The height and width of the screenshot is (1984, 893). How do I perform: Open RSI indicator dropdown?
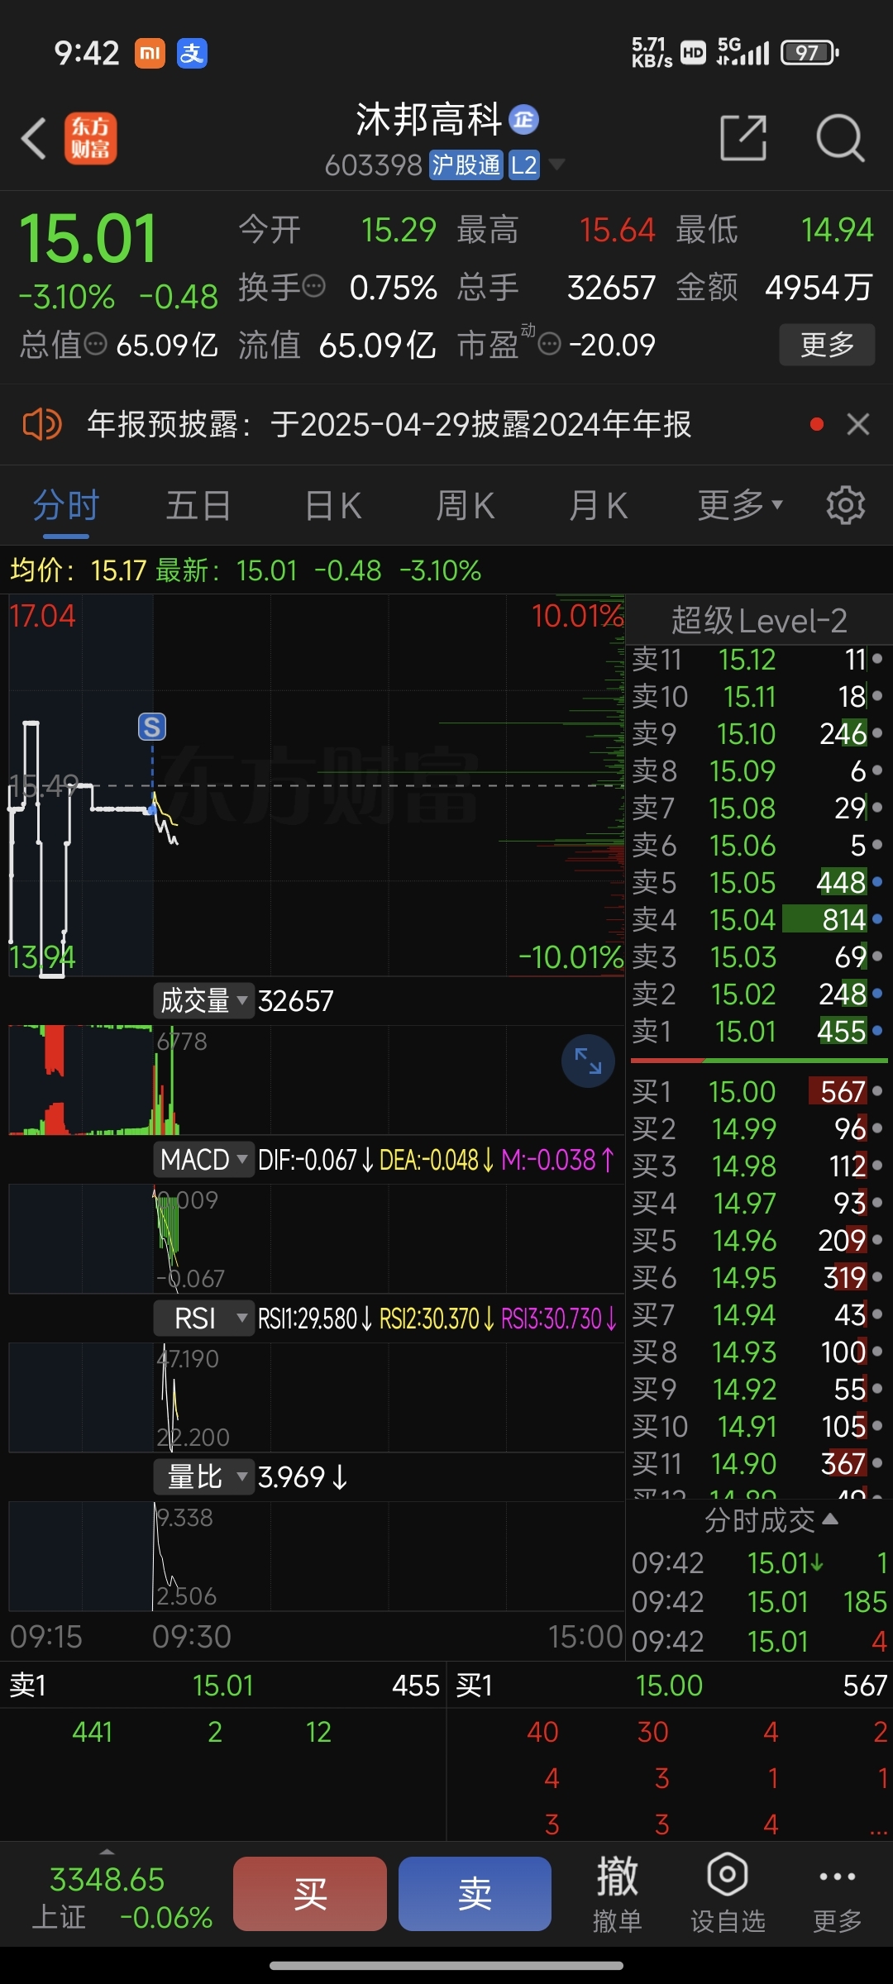click(203, 1318)
